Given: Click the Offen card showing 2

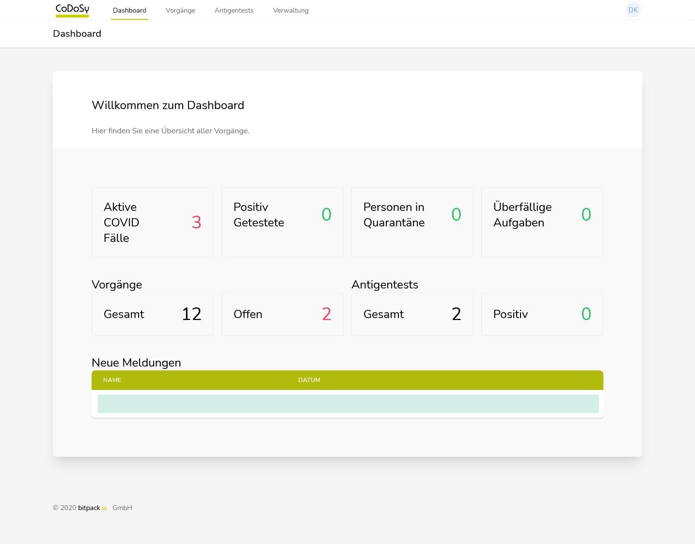Looking at the screenshot, I should 282,314.
